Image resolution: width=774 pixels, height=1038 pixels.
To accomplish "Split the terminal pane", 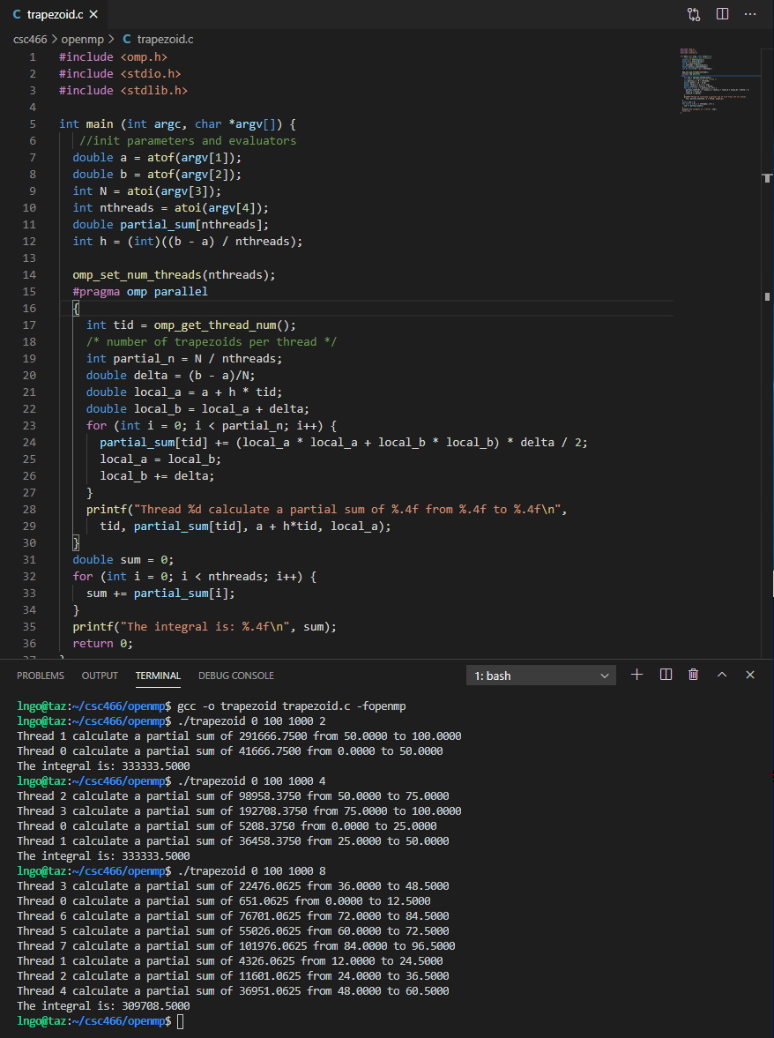I will pos(666,675).
